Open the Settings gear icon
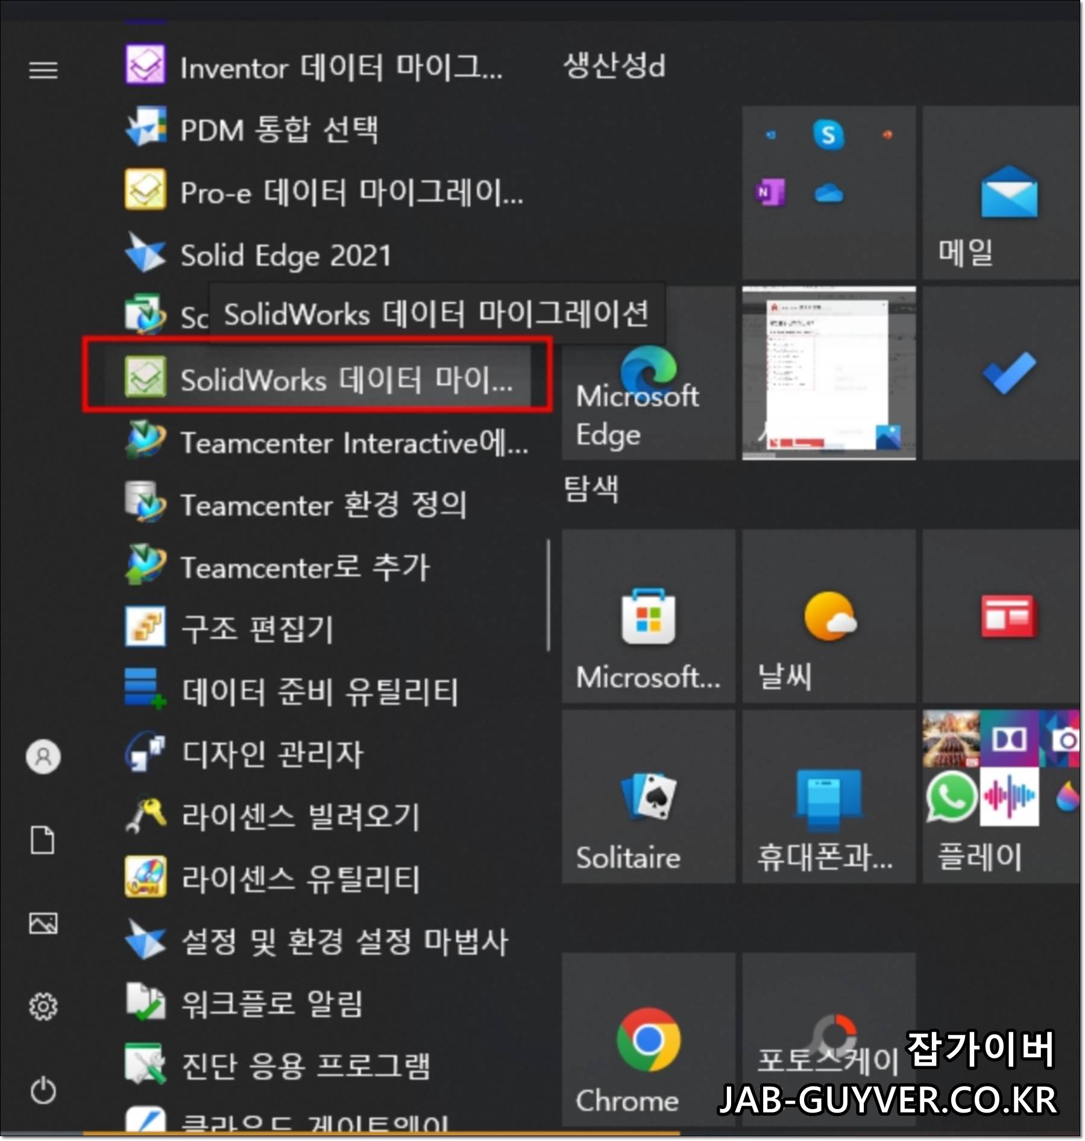The image size is (1085, 1141). tap(43, 1007)
